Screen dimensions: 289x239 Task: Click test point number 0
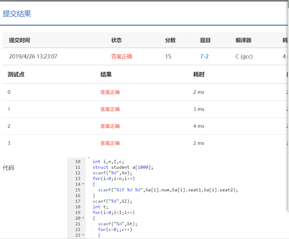9,92
